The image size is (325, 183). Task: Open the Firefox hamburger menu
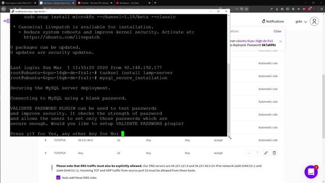click(x=321, y=9)
